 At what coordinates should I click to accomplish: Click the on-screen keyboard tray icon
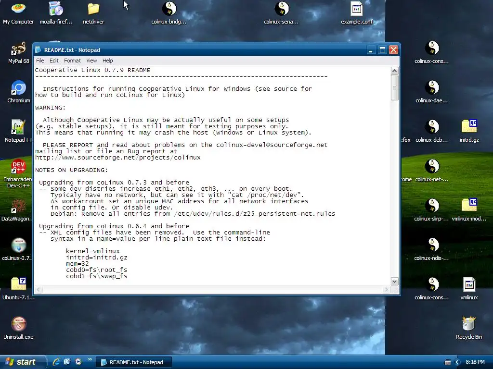(448, 362)
